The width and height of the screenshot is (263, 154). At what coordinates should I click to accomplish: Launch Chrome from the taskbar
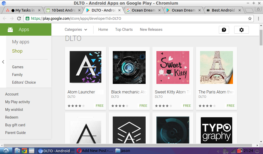pyautogui.click(x=24, y=151)
